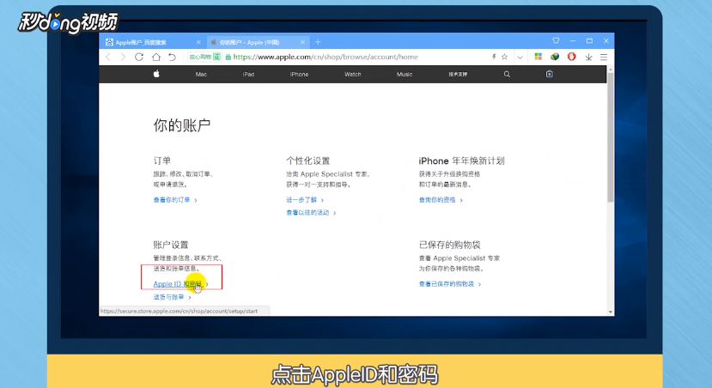Click the skin/shirt icon in title bar
This screenshot has width=712, height=388.
point(556,40)
